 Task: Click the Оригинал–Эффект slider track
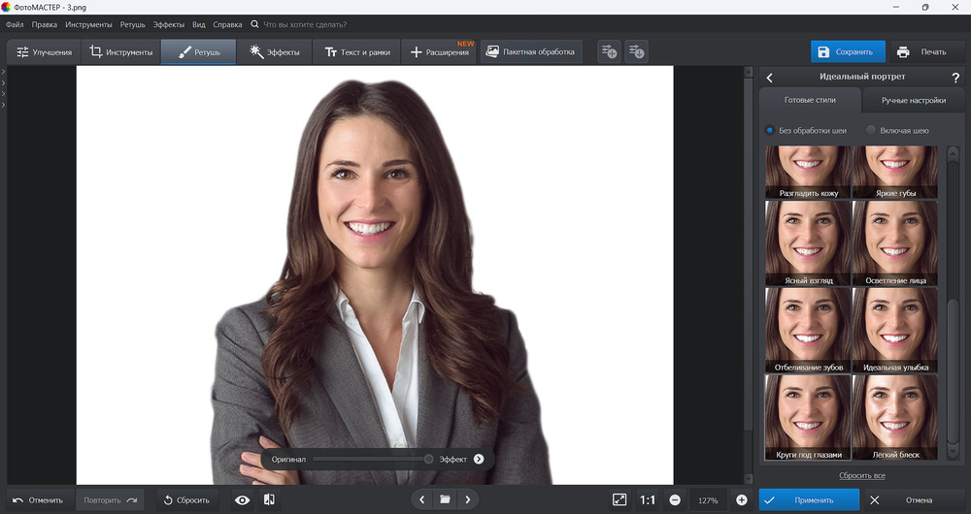pos(369,459)
